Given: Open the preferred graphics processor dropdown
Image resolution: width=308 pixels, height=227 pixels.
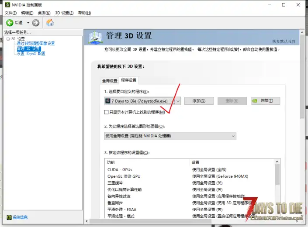Looking at the screenshot, I should click(x=233, y=136).
